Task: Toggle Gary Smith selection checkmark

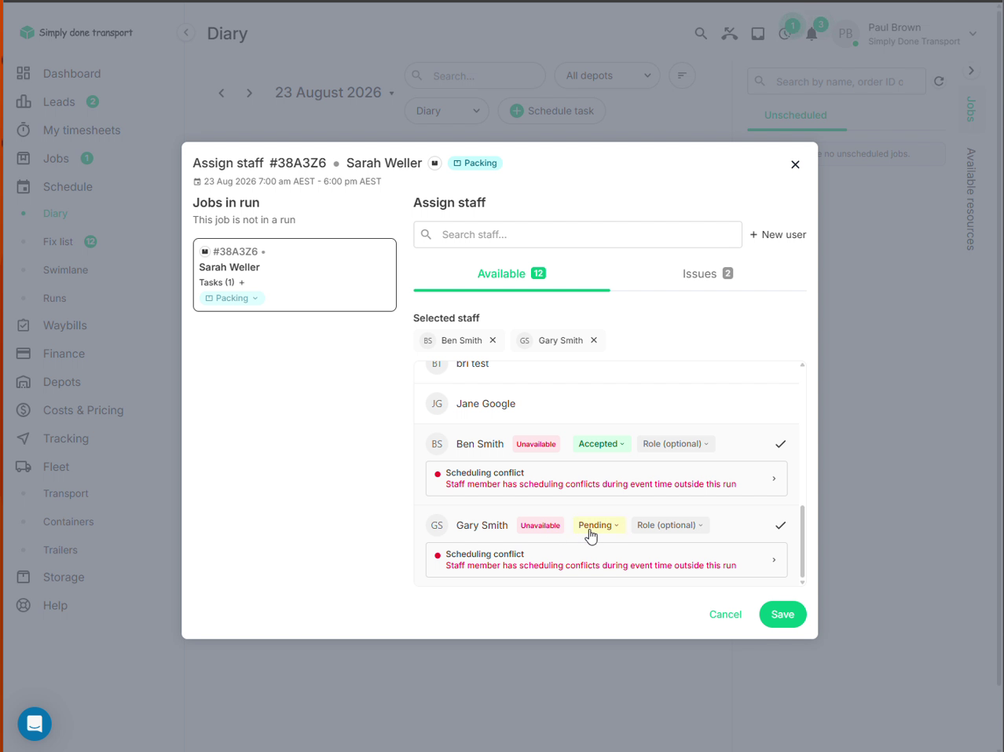Action: (780, 525)
